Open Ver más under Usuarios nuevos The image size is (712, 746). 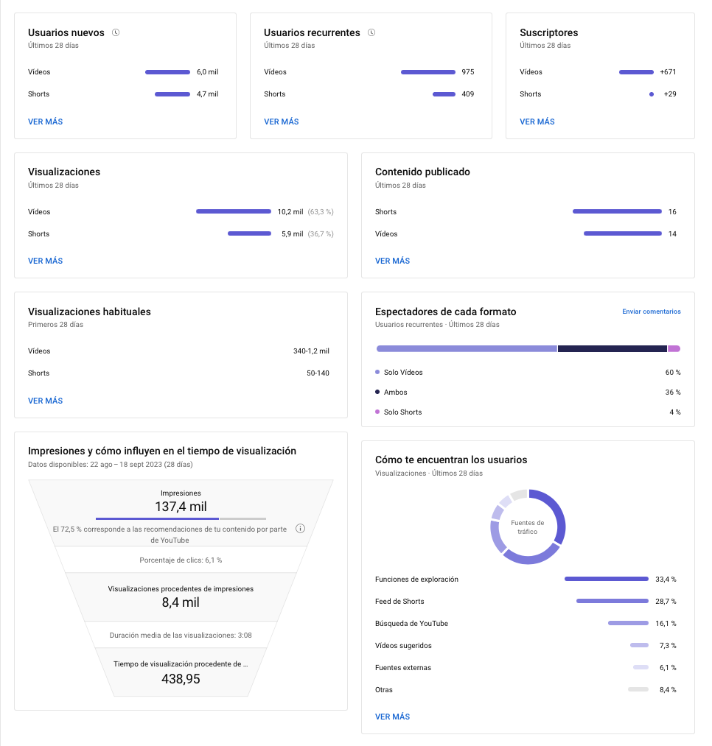[46, 122]
